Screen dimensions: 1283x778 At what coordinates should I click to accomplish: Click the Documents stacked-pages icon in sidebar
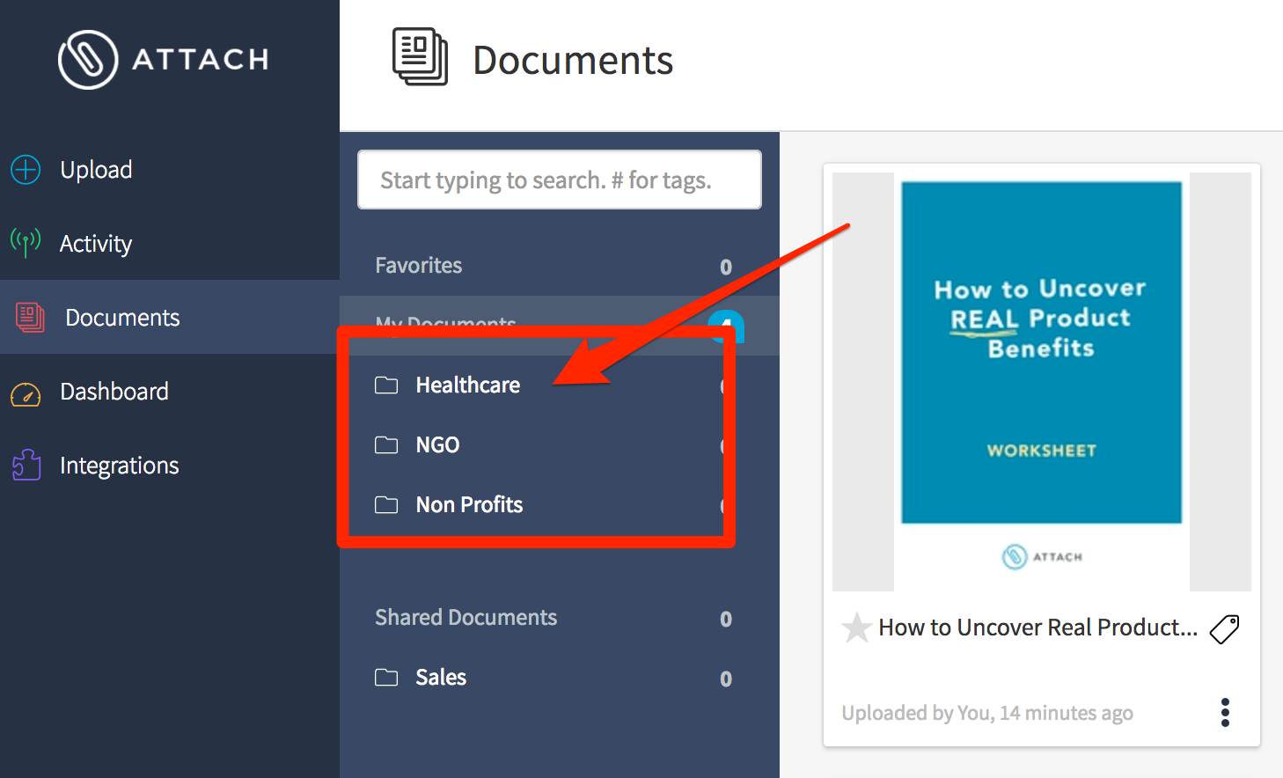coord(27,318)
